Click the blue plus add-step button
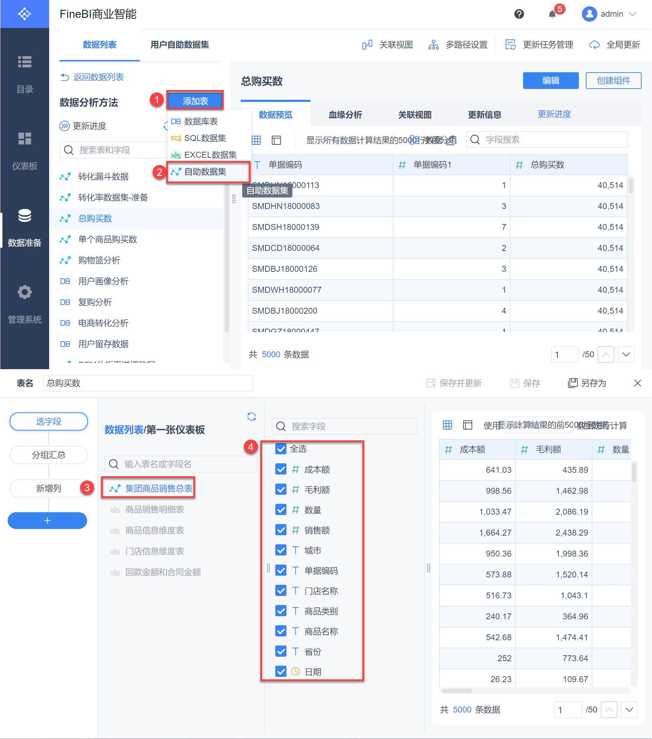Screen dimensions: 652x739 47,521
